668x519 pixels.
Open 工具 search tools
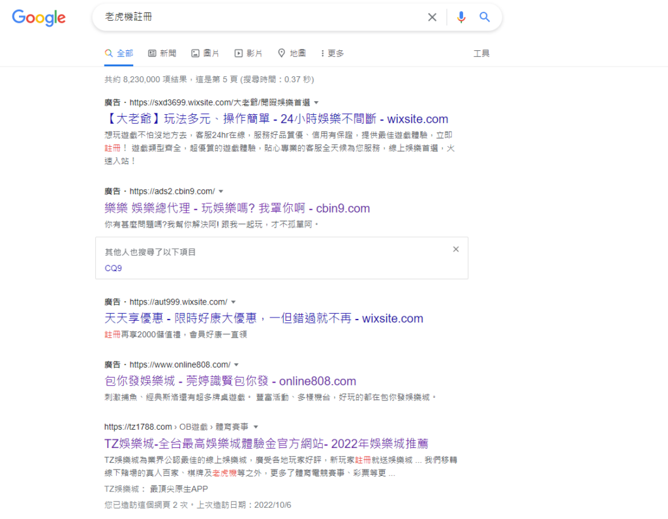pyautogui.click(x=481, y=53)
